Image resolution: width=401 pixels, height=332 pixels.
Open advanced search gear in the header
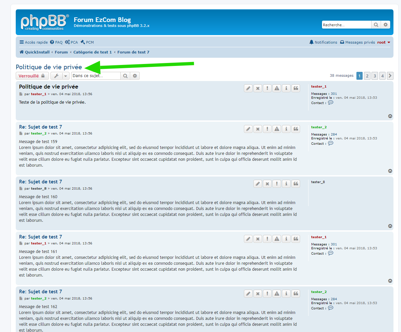point(386,25)
